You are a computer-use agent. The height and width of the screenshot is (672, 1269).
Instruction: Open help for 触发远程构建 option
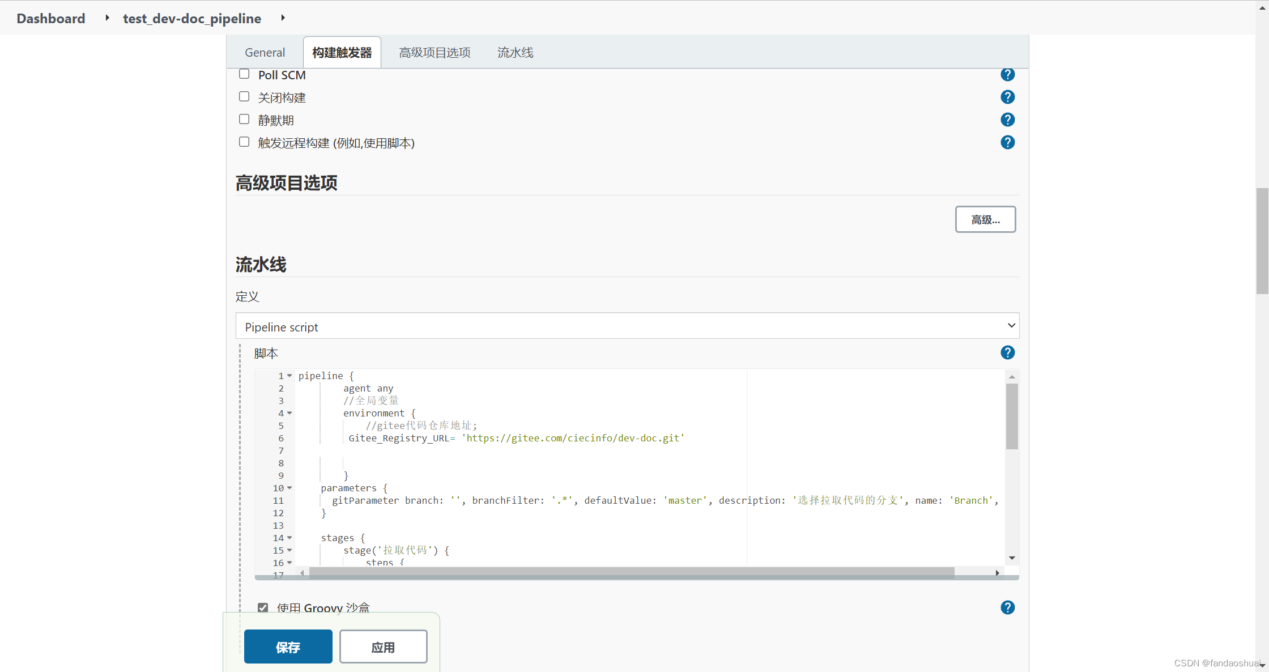[x=1008, y=142]
